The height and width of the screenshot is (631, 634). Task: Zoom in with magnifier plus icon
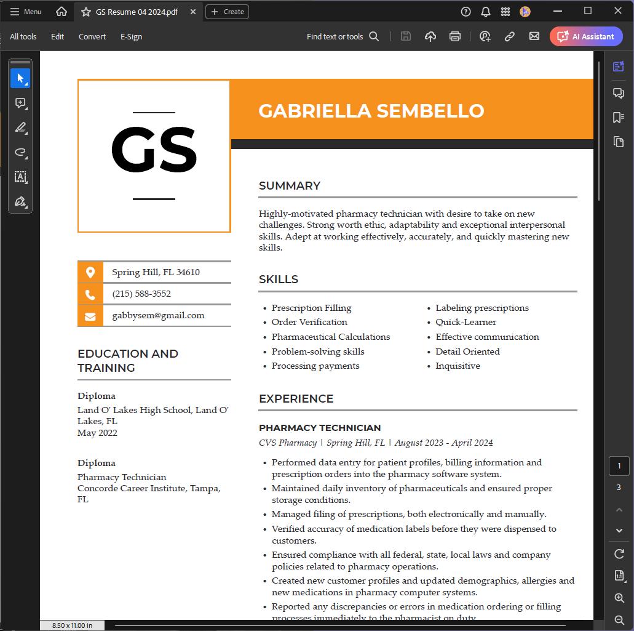(619, 598)
